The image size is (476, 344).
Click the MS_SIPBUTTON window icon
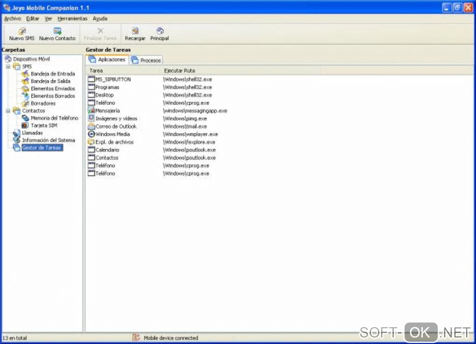point(91,79)
